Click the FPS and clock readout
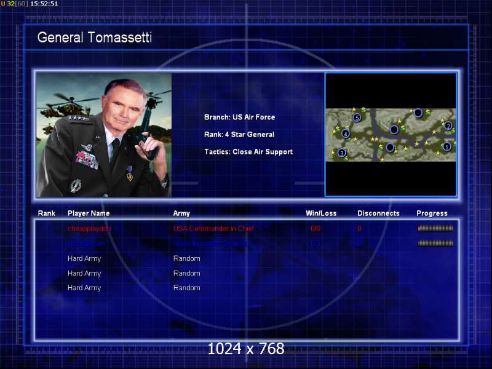 coord(29,4)
